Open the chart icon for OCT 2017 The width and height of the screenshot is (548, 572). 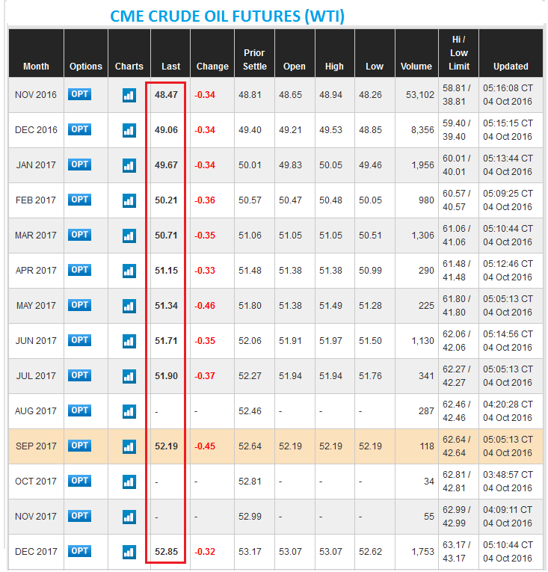click(129, 482)
